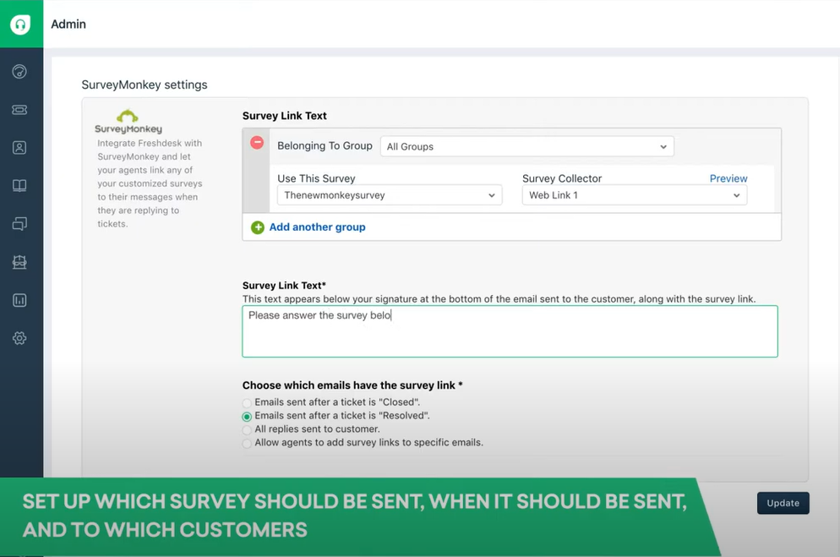Open the Use This Survey dropdown

point(390,195)
